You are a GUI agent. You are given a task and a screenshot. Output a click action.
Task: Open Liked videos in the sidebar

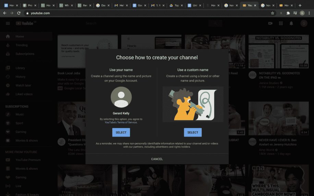tap(26, 94)
